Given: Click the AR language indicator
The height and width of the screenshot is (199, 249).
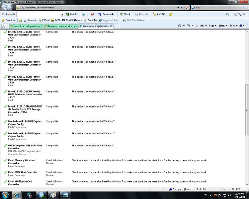Looking at the screenshot, I should click(x=205, y=195).
